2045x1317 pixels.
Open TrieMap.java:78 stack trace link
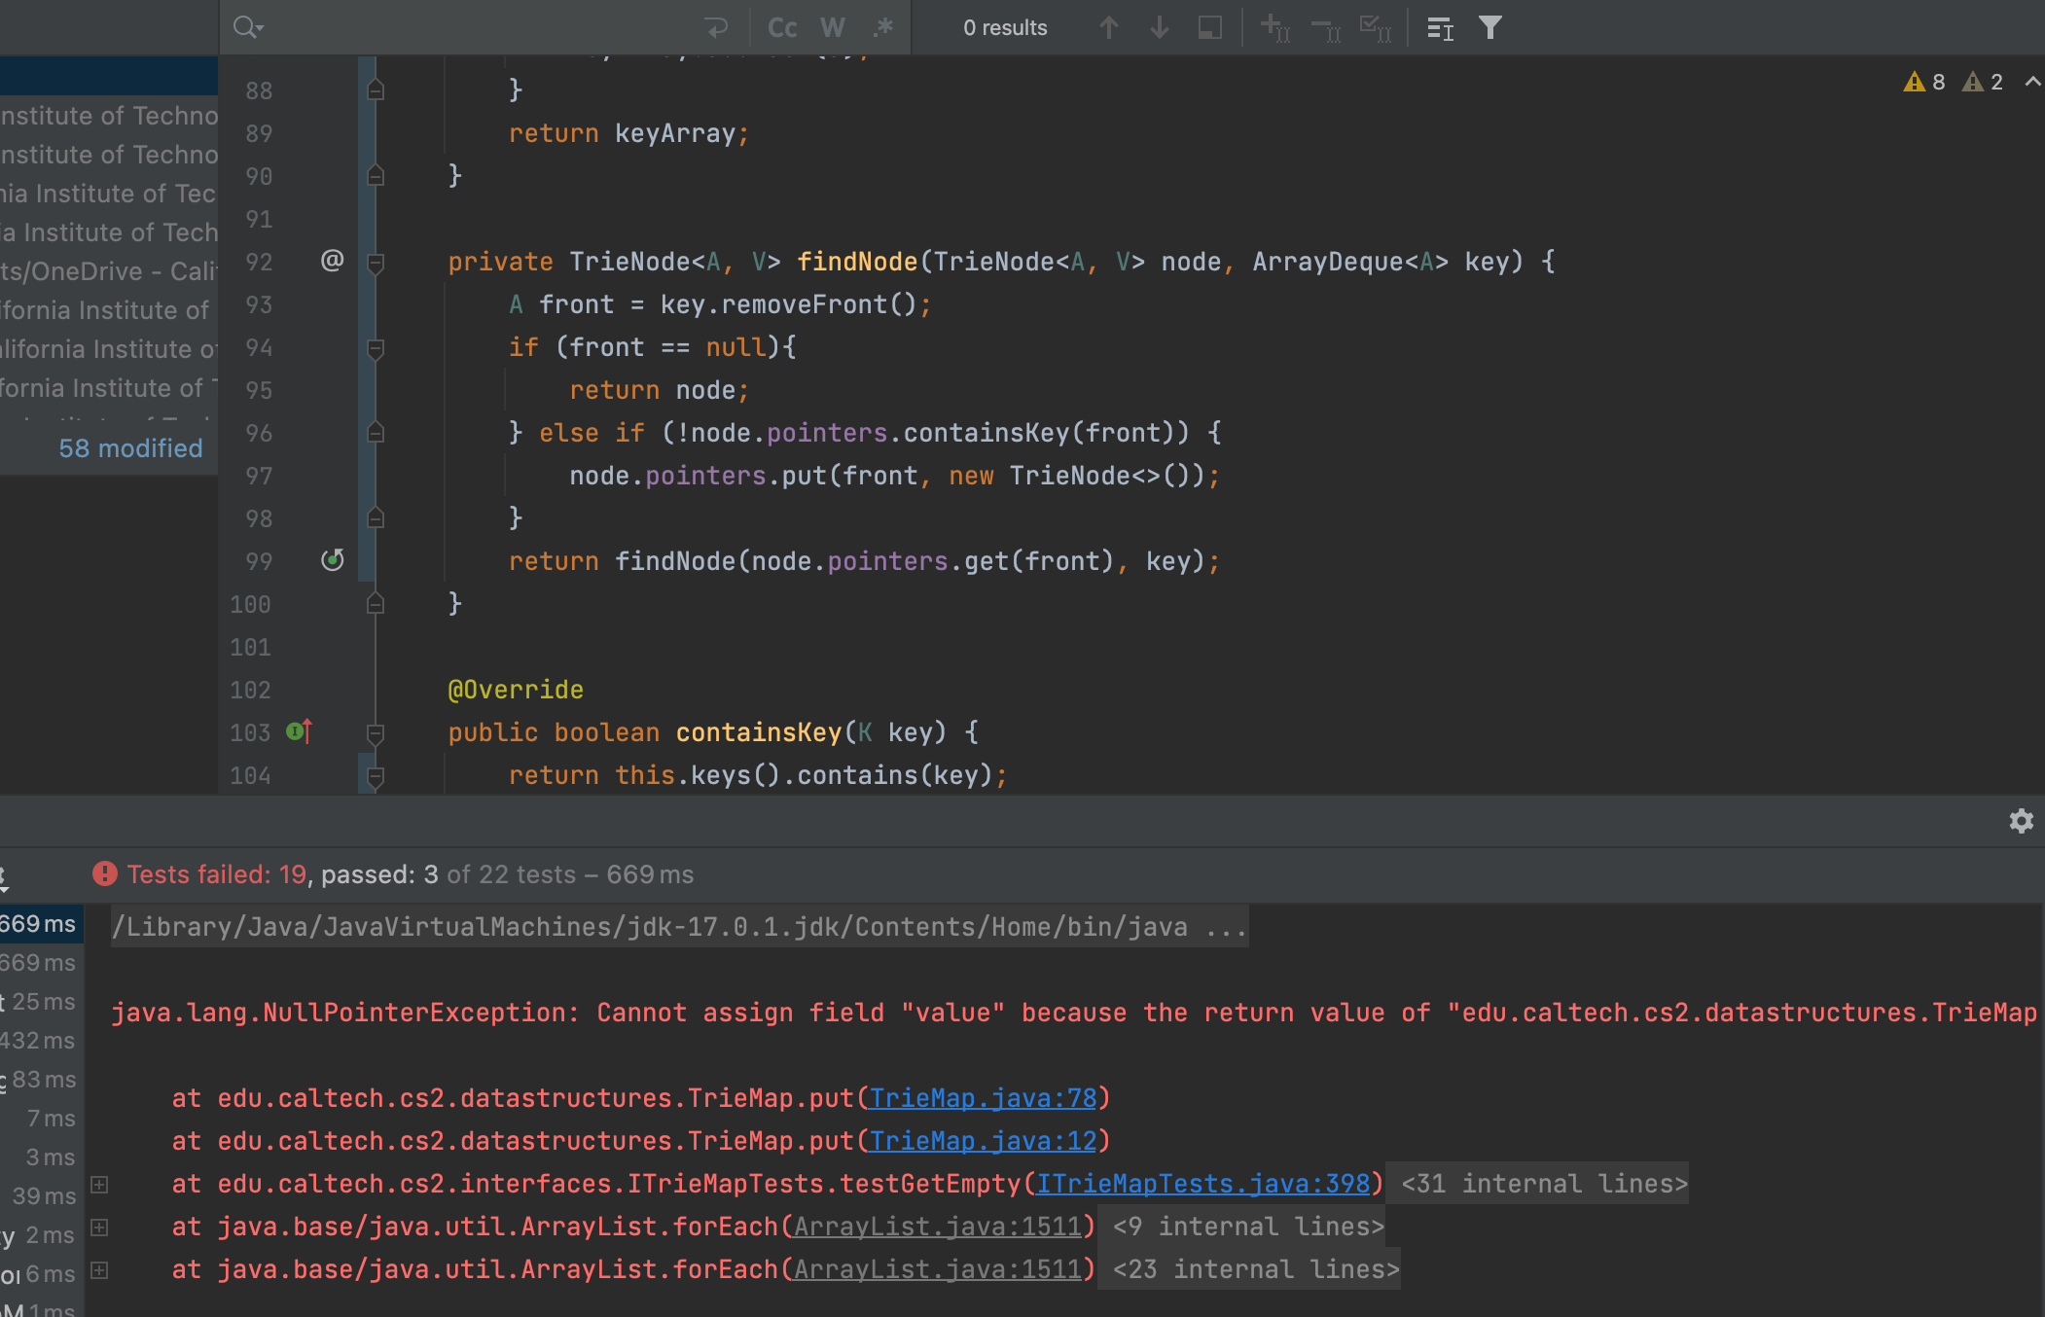(983, 1098)
